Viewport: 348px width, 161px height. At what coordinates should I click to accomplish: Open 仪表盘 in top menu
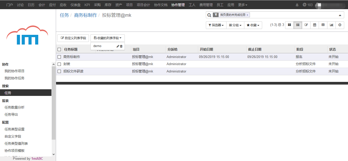(x=76, y=5)
